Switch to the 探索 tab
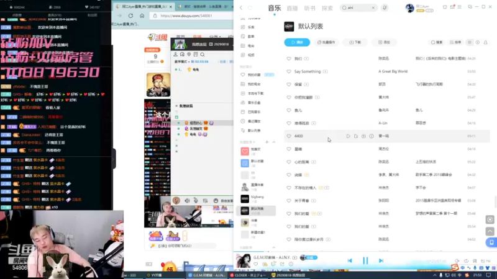 (327, 8)
